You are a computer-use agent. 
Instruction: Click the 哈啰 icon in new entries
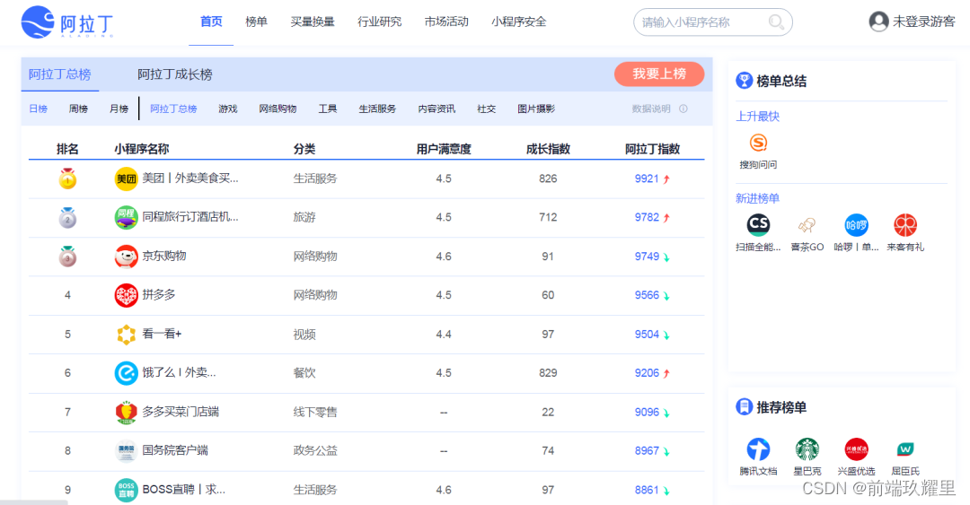coord(856,225)
